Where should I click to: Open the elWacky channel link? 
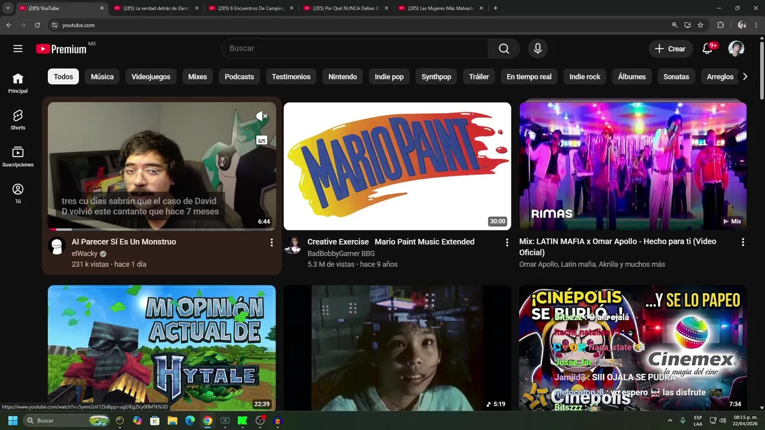point(84,253)
